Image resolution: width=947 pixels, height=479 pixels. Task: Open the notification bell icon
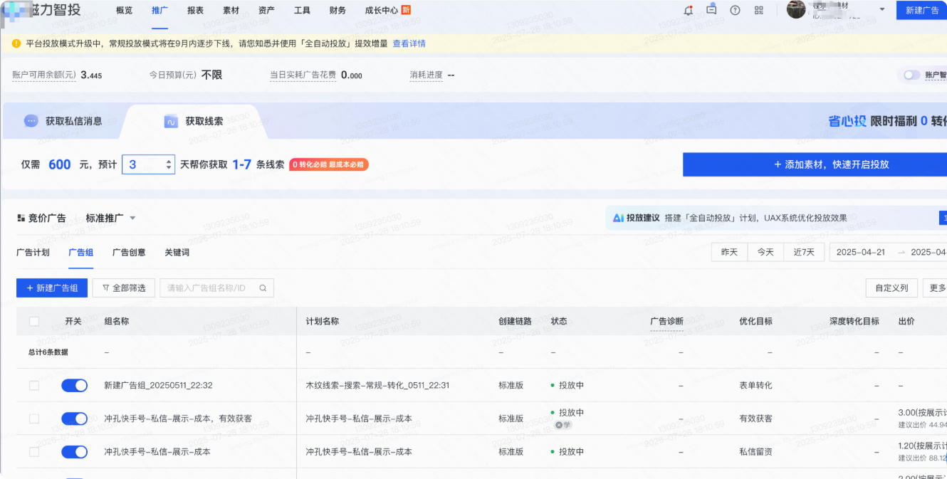click(688, 10)
